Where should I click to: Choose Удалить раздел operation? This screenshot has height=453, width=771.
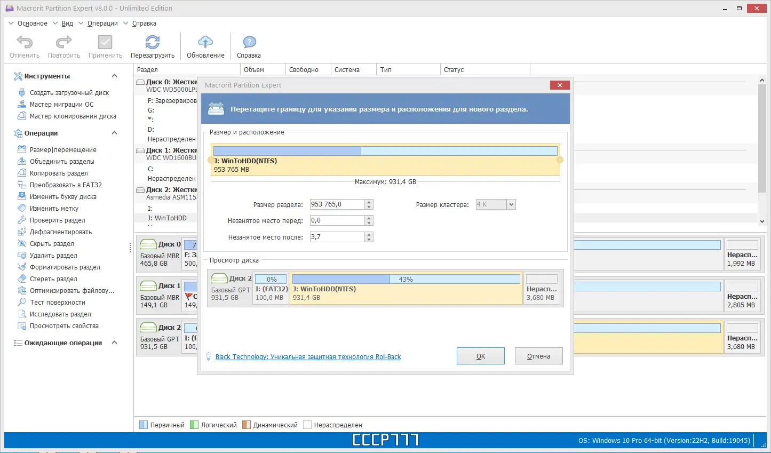click(x=53, y=256)
